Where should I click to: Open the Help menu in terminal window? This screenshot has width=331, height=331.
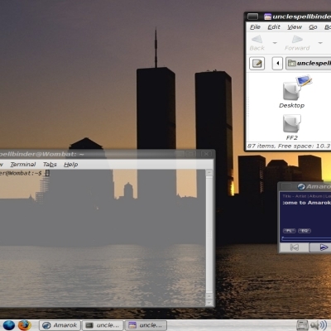coord(71,165)
